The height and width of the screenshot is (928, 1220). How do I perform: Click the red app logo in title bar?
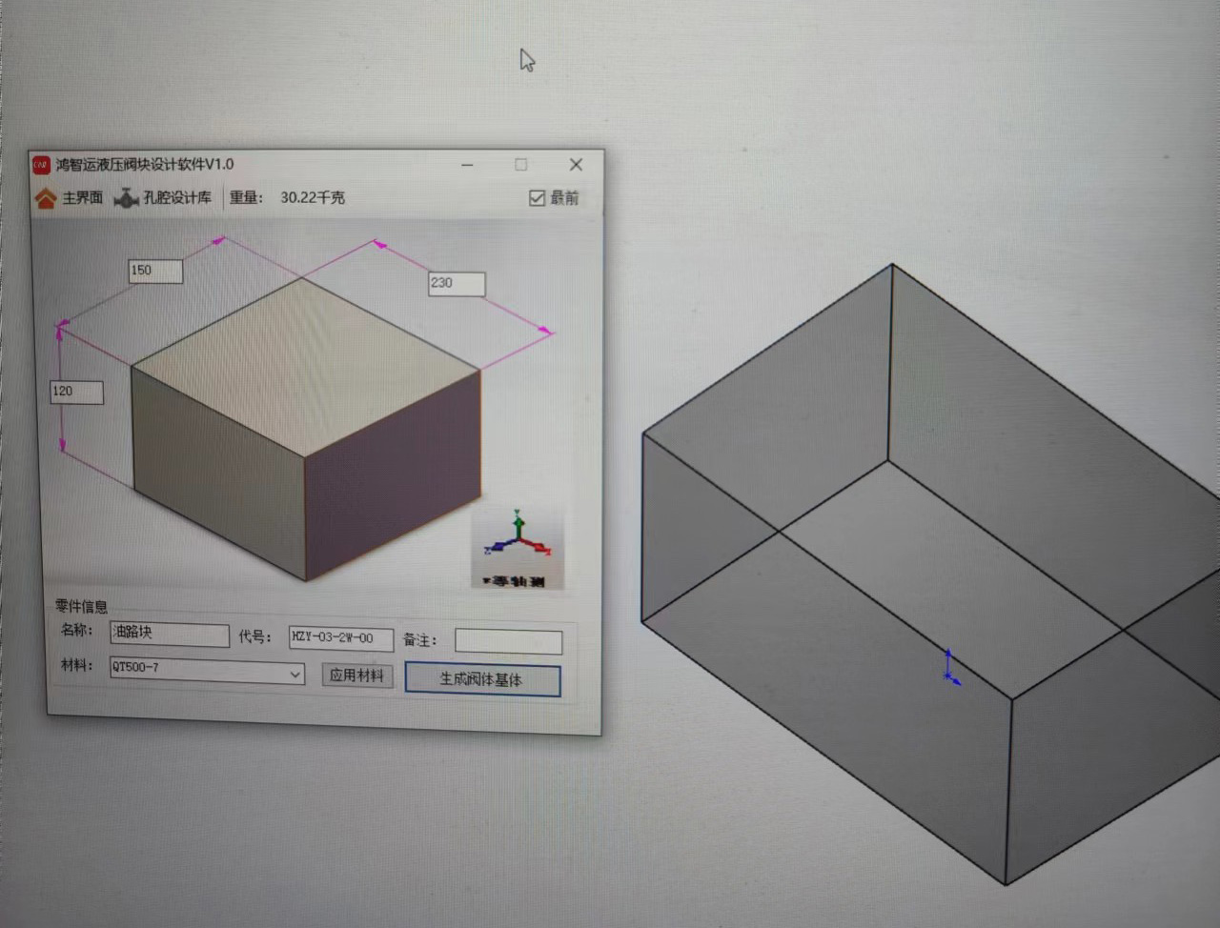click(x=41, y=165)
